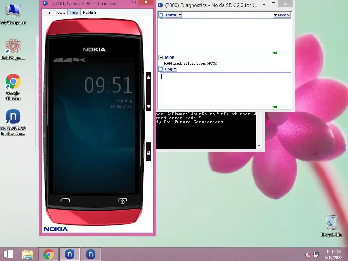Open Nokia SDK 2.0 for Java desktop shortcut
The height and width of the screenshot is (261, 348).
(13, 122)
